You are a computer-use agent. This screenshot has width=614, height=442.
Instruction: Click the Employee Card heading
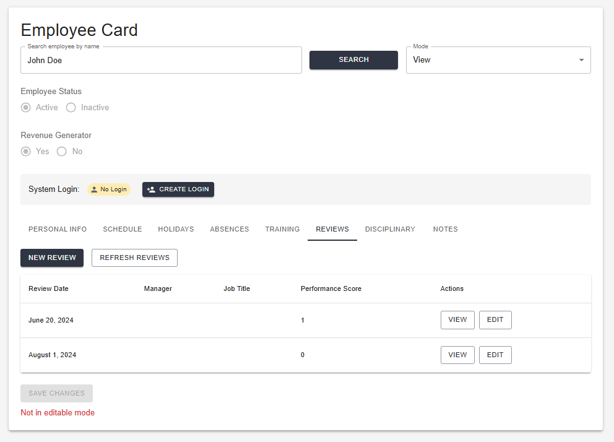(79, 30)
